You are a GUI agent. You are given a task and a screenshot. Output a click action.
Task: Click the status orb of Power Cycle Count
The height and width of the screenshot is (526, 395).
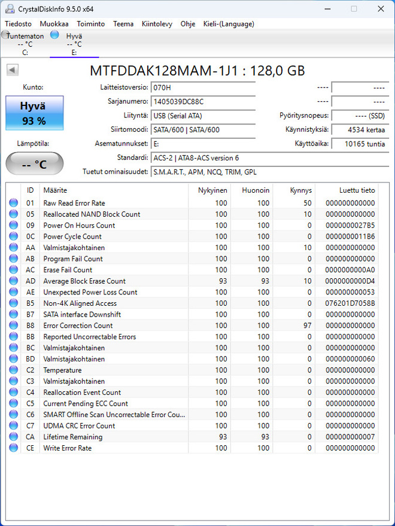coord(13,236)
